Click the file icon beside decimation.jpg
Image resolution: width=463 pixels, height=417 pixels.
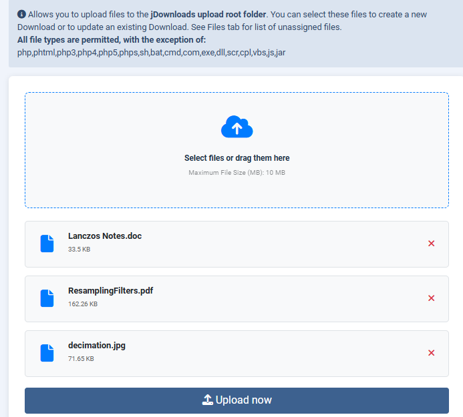tap(47, 353)
